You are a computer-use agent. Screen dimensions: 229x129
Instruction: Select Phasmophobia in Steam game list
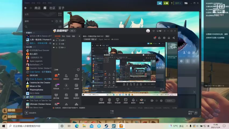36,90
